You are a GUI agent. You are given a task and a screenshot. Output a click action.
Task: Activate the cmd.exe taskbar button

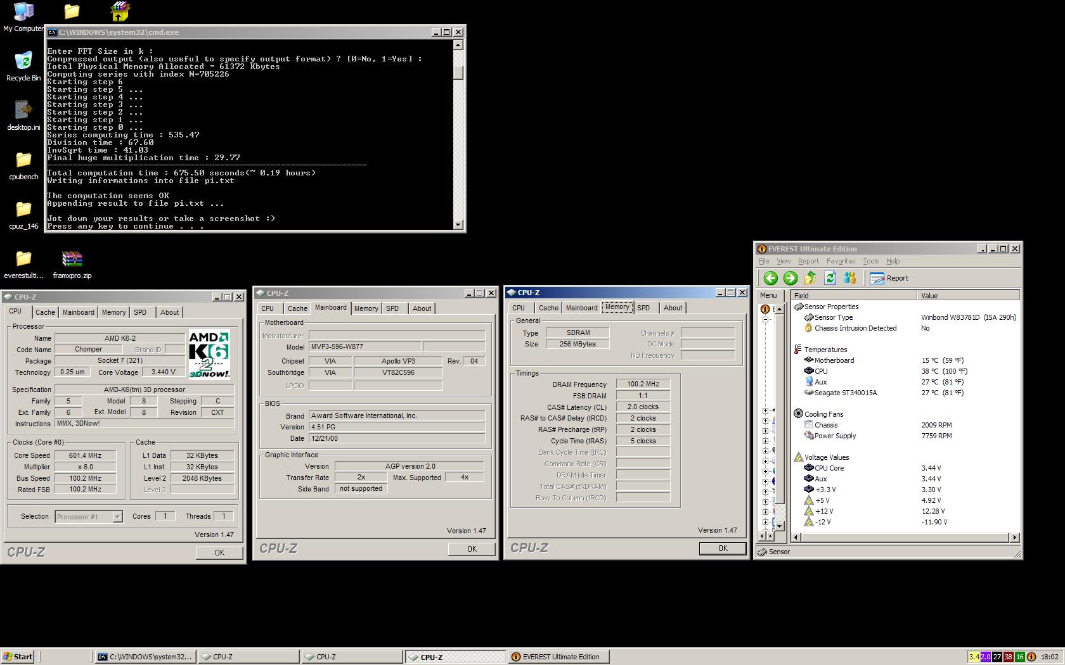(145, 657)
